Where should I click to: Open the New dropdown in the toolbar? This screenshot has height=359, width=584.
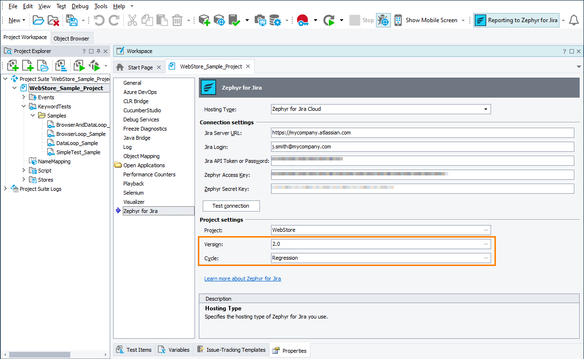point(17,20)
